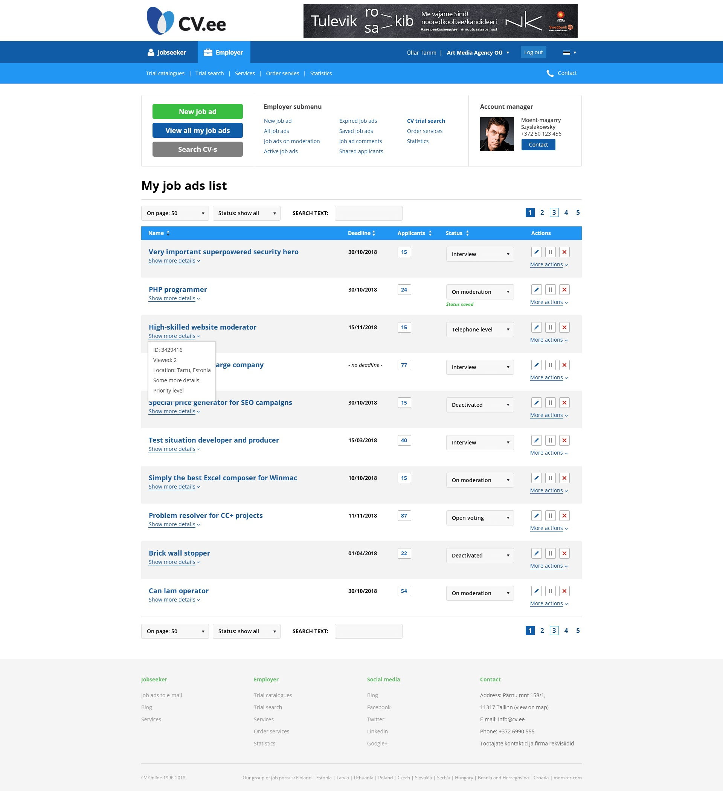The height and width of the screenshot is (791, 723).
Task: Open Telephone level status dropdown
Action: click(x=480, y=330)
